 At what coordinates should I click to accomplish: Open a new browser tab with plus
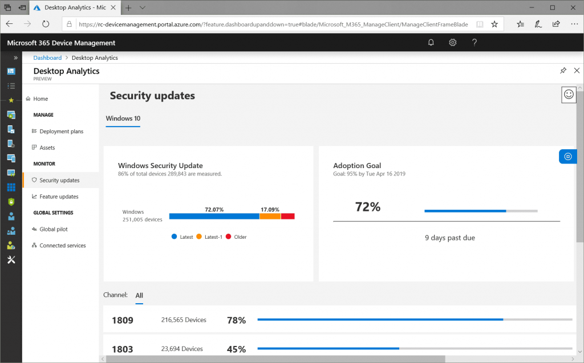coord(128,8)
